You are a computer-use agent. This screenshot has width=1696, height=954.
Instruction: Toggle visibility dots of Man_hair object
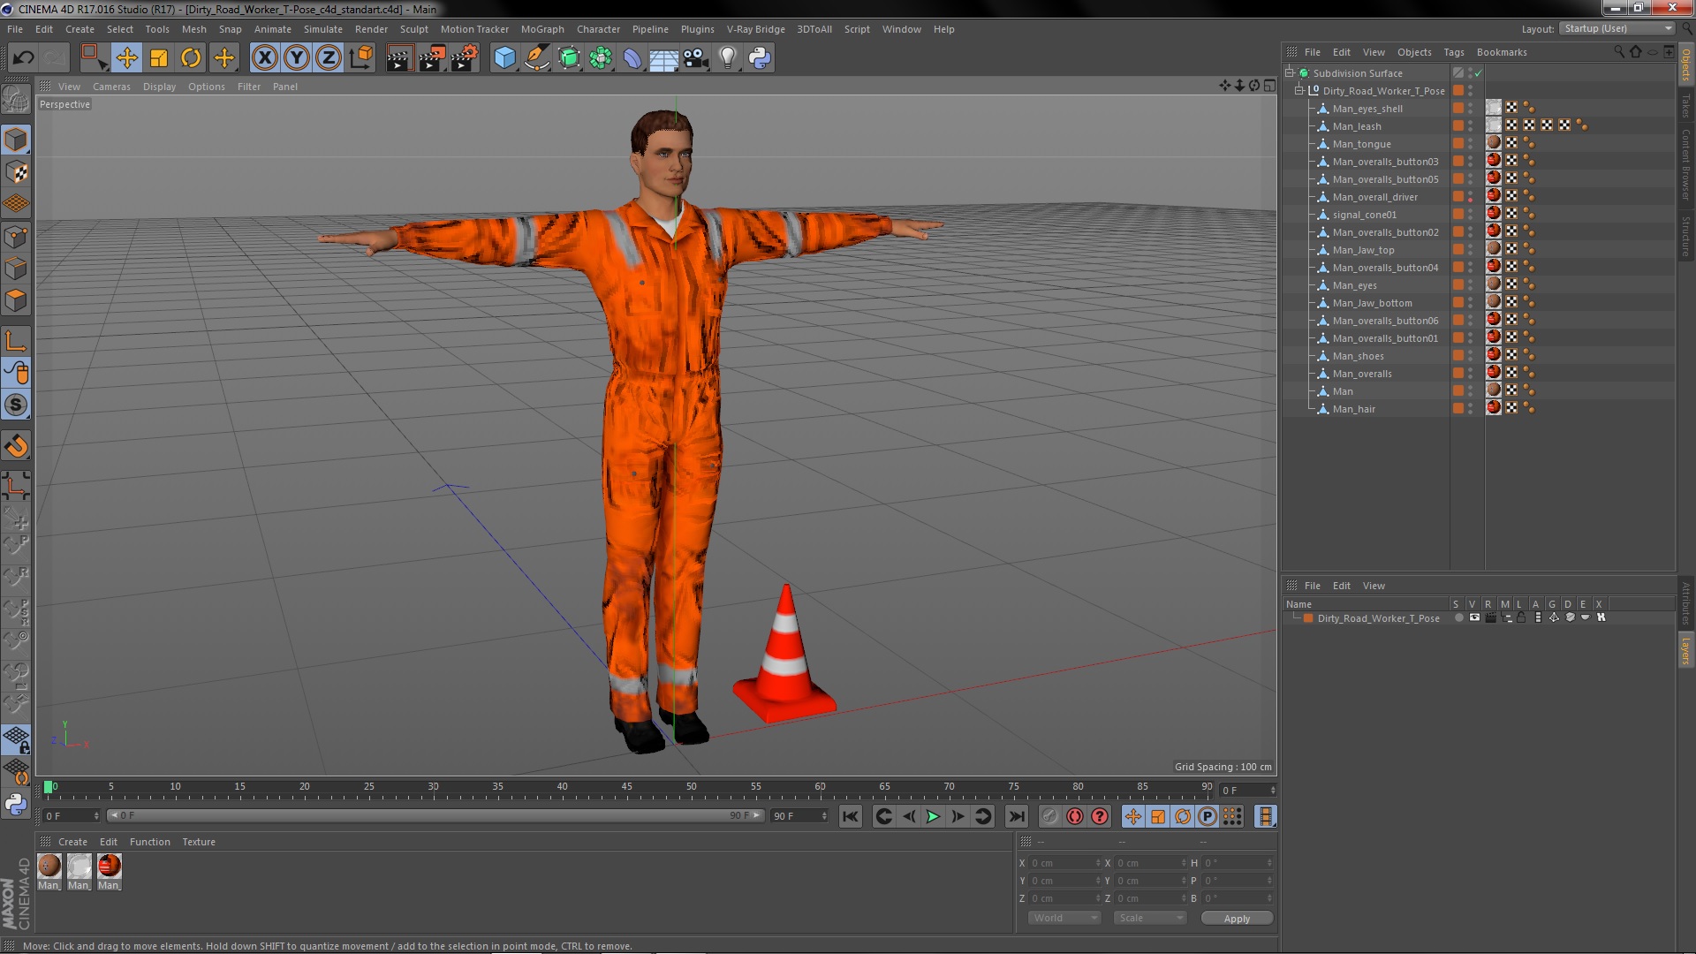[1470, 409]
